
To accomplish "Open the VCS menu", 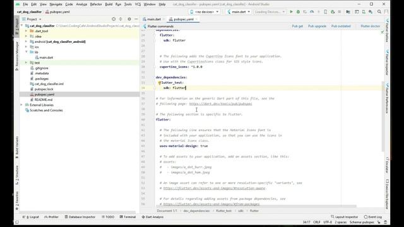I will coord(138,4).
